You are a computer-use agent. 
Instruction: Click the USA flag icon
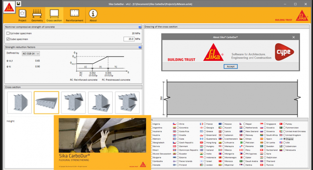pyautogui.click(x=281, y=143)
